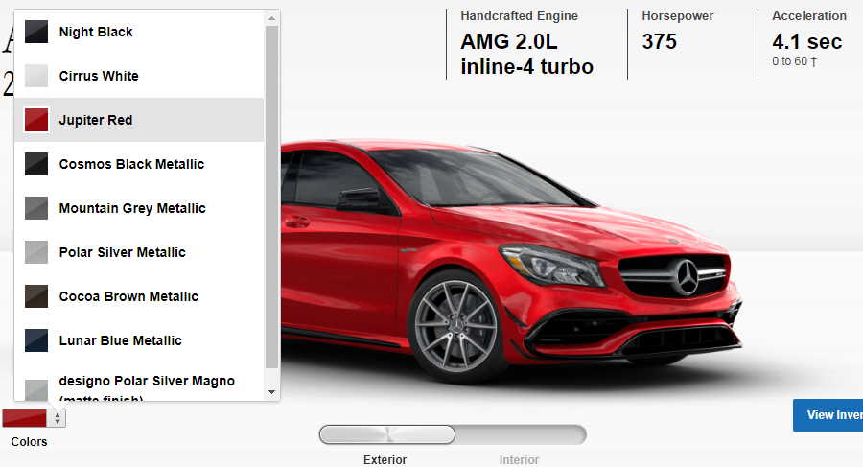863x467 pixels.
Task: Pick the Jupiter Red swatch icon
Action: click(36, 120)
